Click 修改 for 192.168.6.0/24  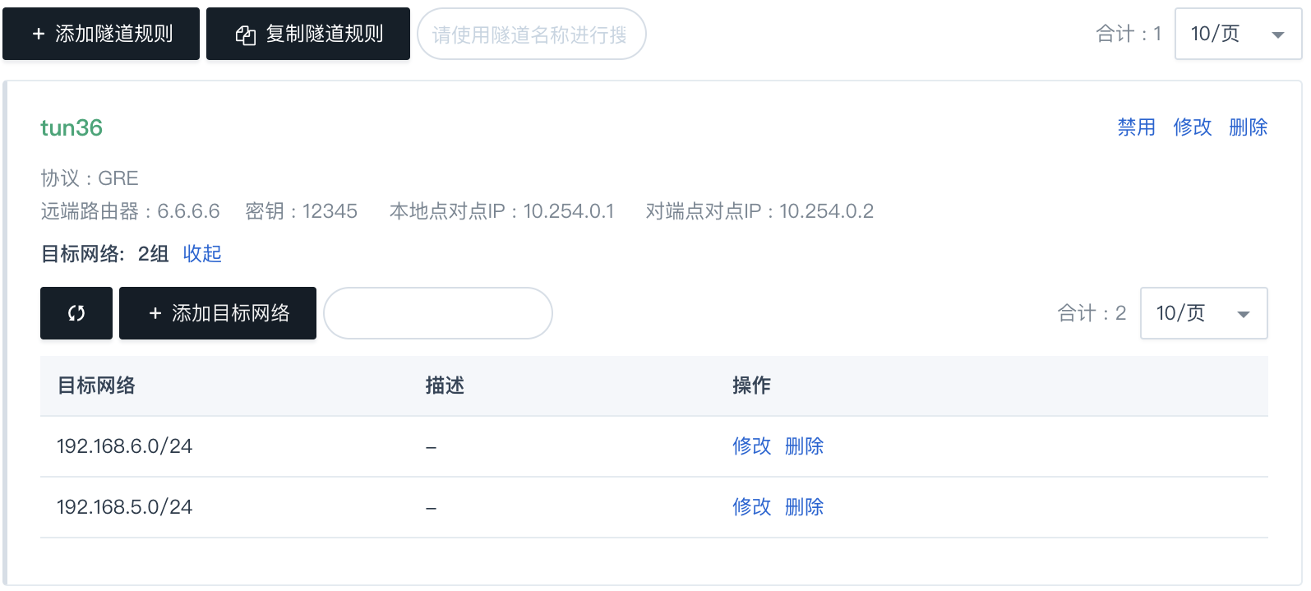click(x=752, y=446)
